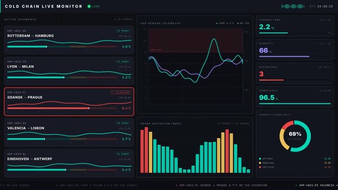Click the EXCURSIONS count 3
Screen dimensions: 338x190
click(x=261, y=74)
